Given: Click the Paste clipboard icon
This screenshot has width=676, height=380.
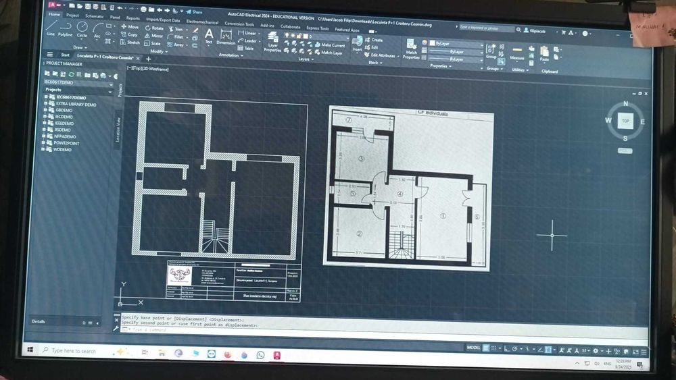Looking at the screenshot, I should [544, 54].
